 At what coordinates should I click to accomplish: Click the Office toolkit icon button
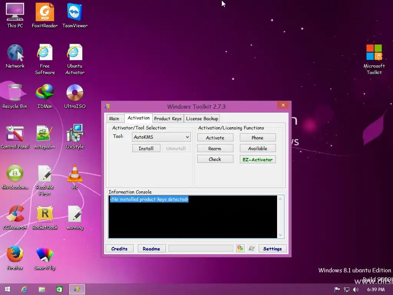click(240, 249)
